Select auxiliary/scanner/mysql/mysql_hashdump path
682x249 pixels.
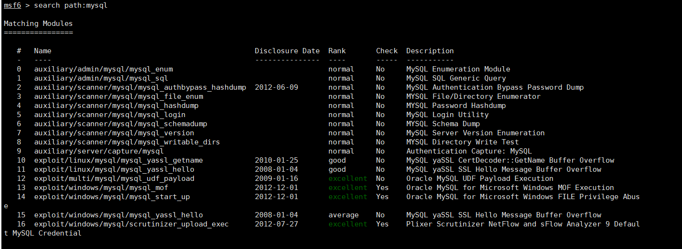(116, 106)
